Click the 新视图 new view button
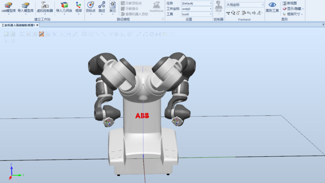The height and width of the screenshot is (183, 325). tap(289, 3)
